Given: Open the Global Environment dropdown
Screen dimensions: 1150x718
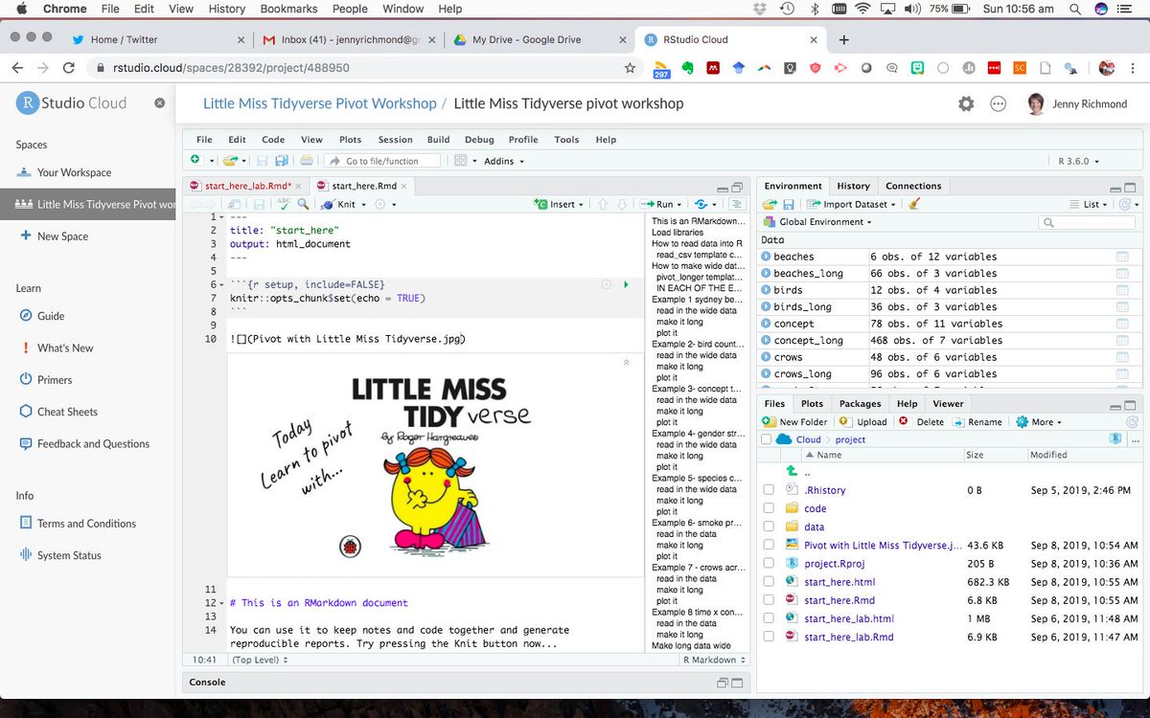Looking at the screenshot, I should tap(818, 222).
